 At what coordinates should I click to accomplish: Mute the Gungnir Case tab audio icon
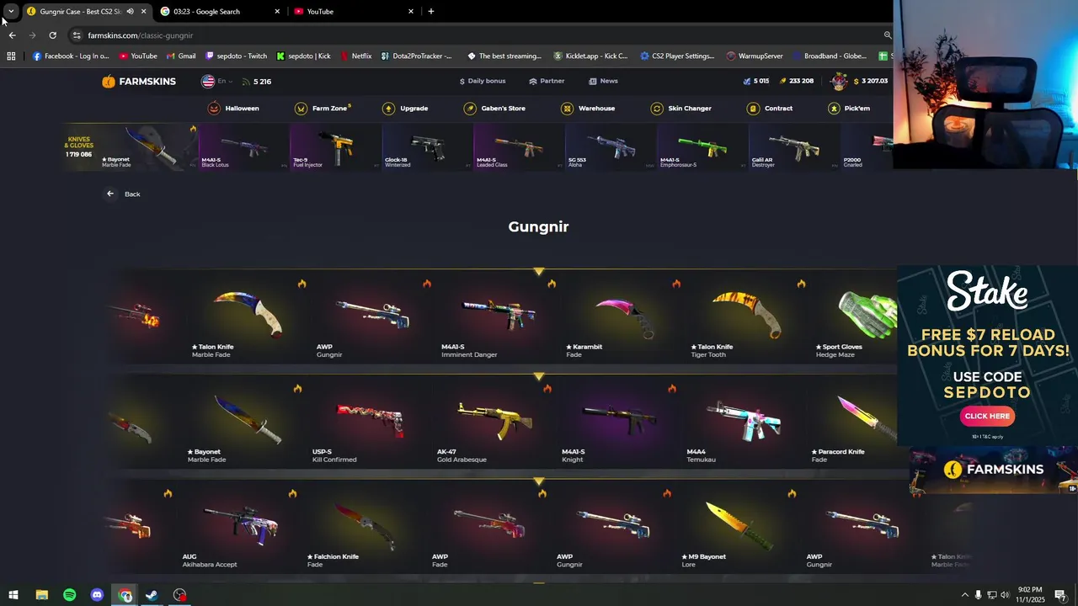[130, 12]
